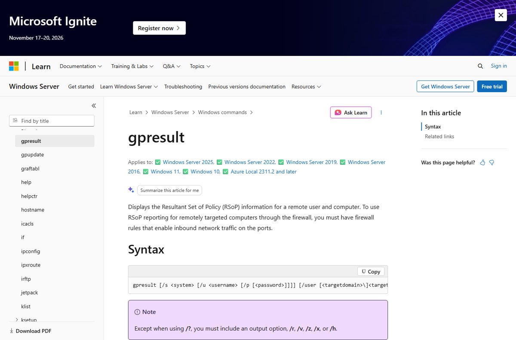Click the Windows commands breadcrumb

222,112
